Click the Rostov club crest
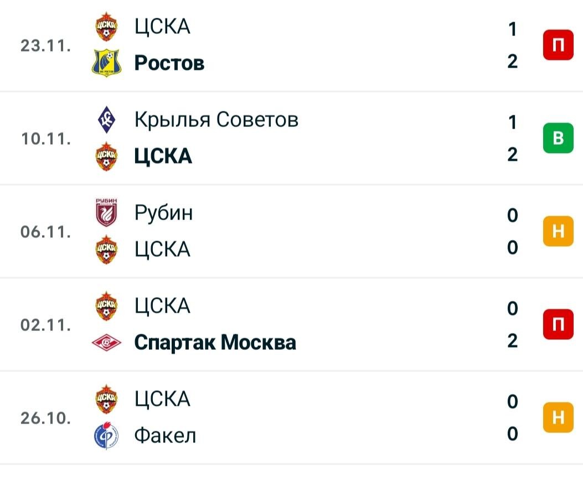Screen dimensions: 583x479 point(106,63)
